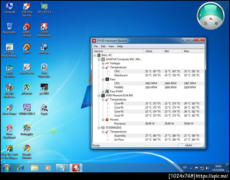The image size is (230, 180).
Task: Launch the AIMP2 player shortcut
Action: [27, 49]
